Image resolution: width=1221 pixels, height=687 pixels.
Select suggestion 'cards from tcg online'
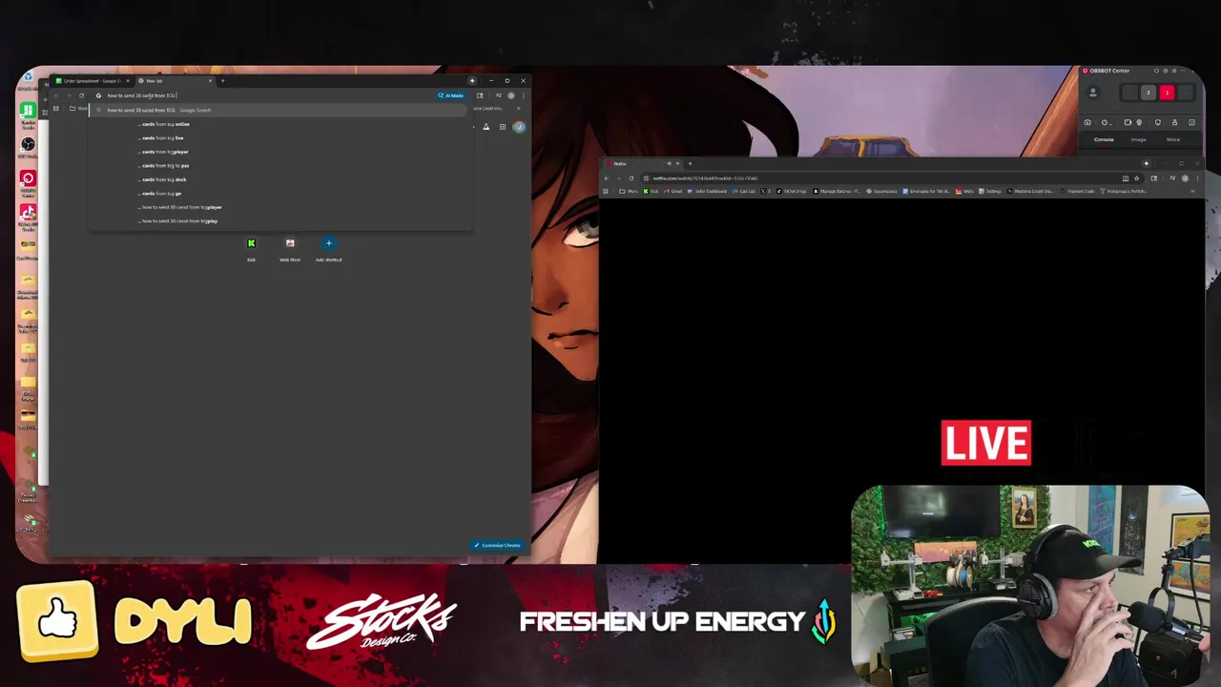[281, 124]
